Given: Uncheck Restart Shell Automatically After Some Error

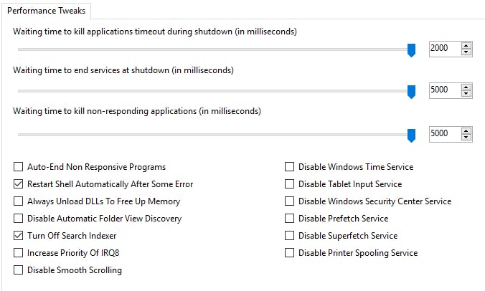Looking at the screenshot, I should click(19, 184).
